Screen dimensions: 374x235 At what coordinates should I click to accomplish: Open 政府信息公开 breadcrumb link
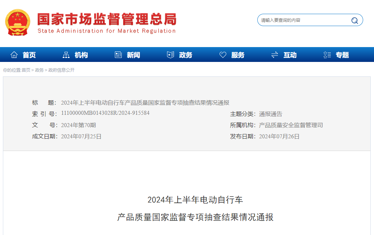coord(61,70)
